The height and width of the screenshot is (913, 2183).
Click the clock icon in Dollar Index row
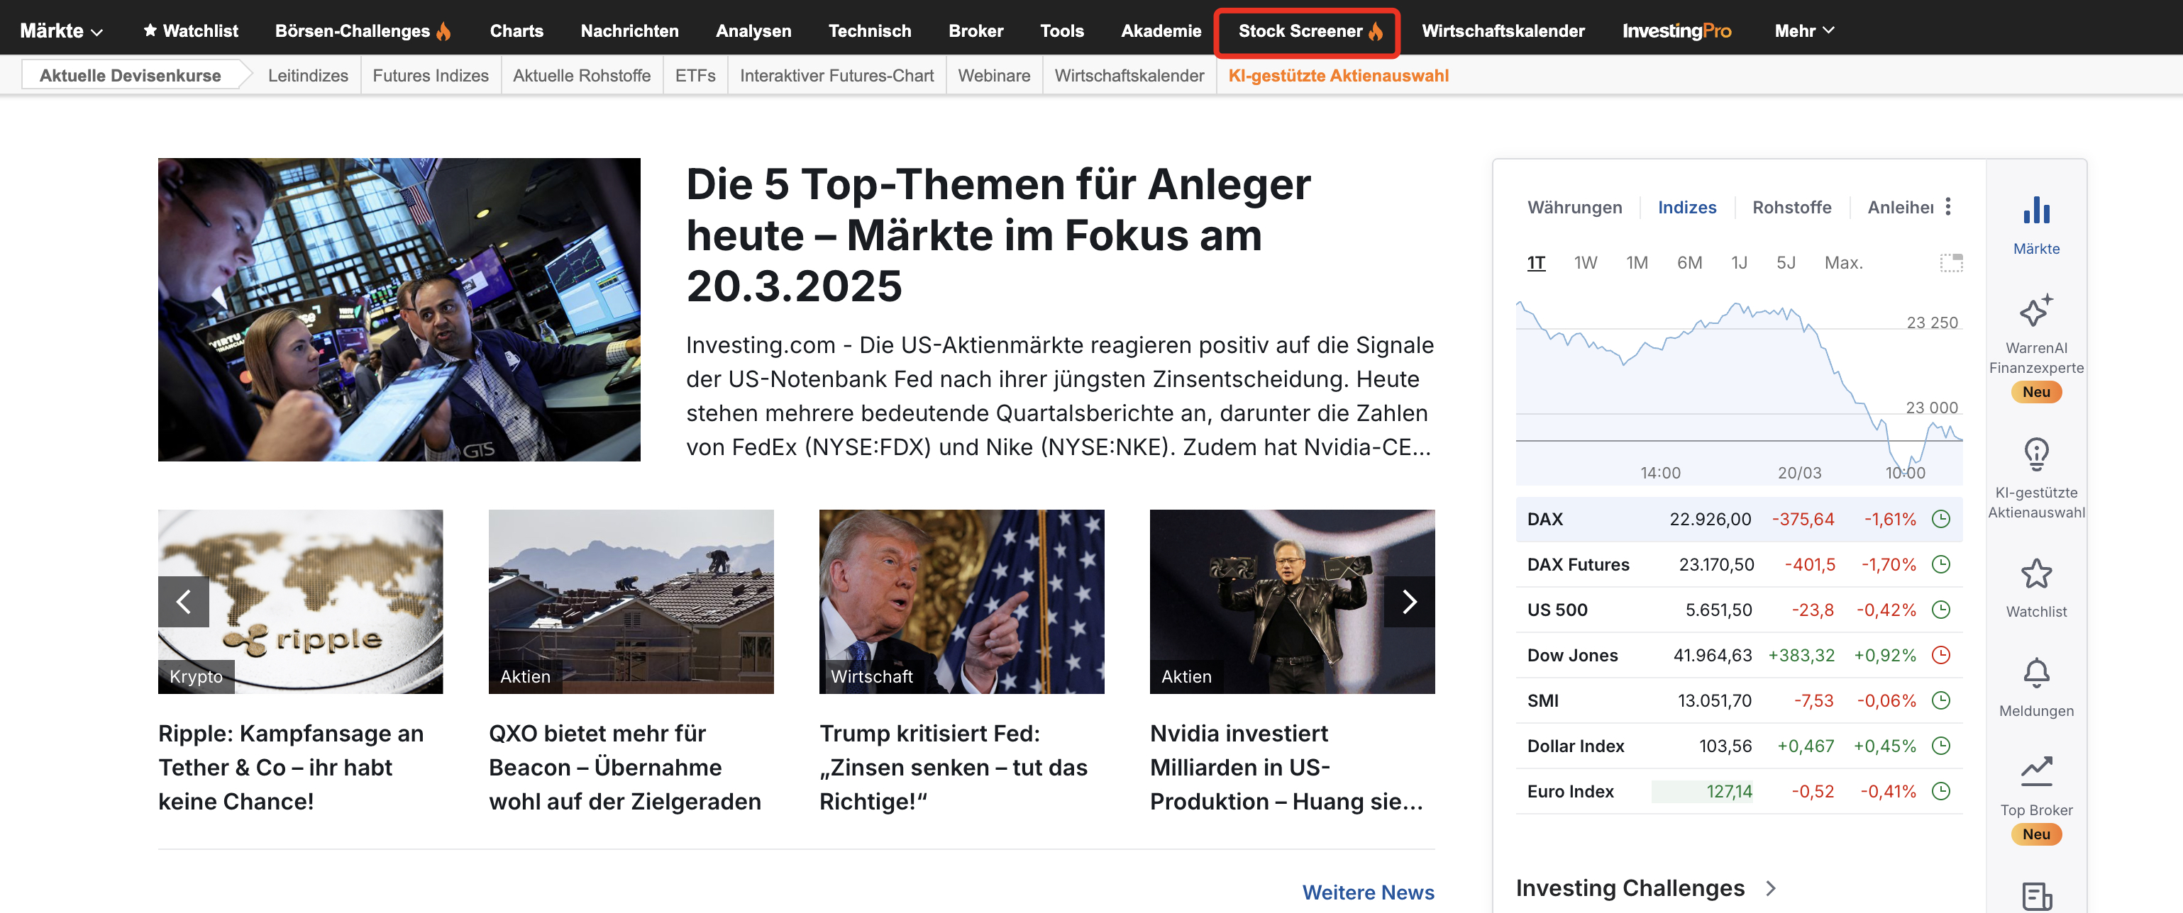[x=1940, y=746]
